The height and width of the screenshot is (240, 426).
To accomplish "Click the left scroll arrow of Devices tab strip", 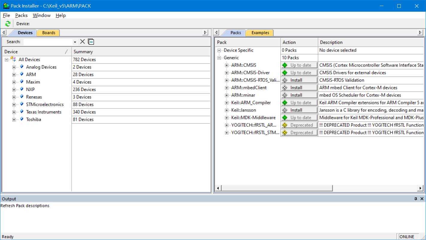I will (4, 32).
